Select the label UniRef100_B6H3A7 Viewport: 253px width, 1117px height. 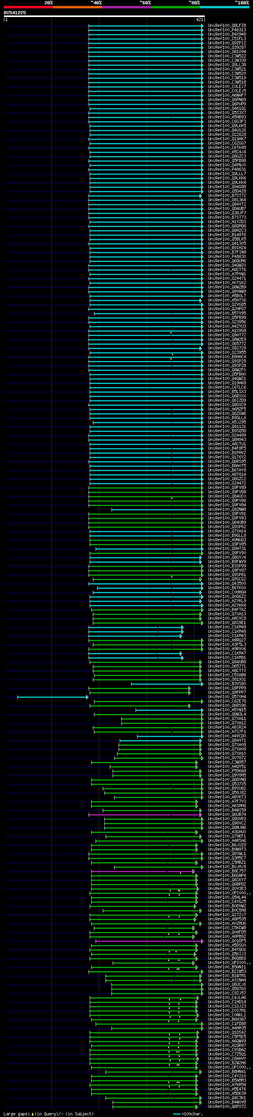click(x=227, y=1019)
